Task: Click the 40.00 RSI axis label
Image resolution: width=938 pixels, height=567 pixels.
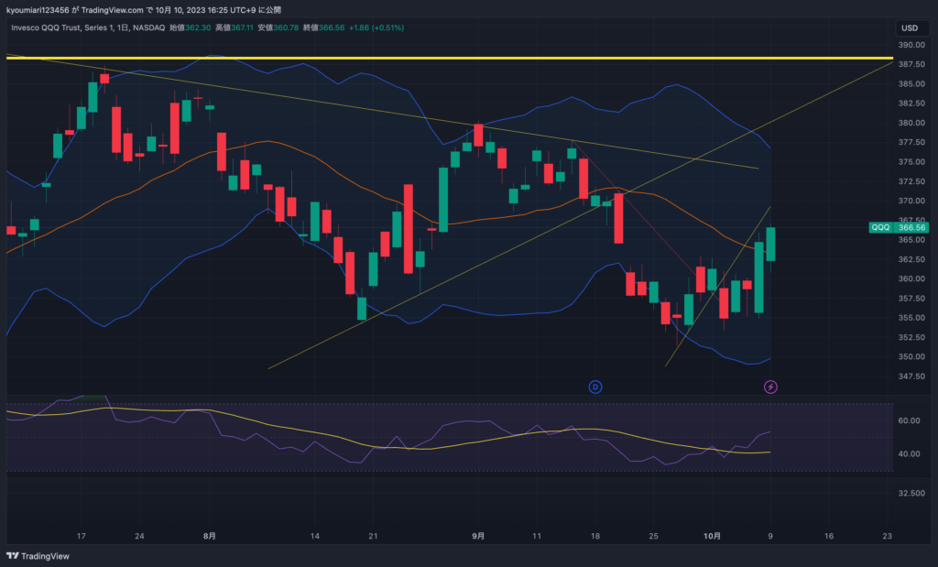Action: (909, 453)
